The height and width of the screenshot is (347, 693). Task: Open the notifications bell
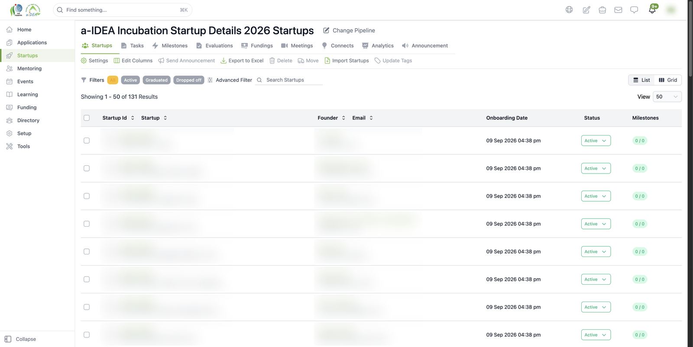652,10
